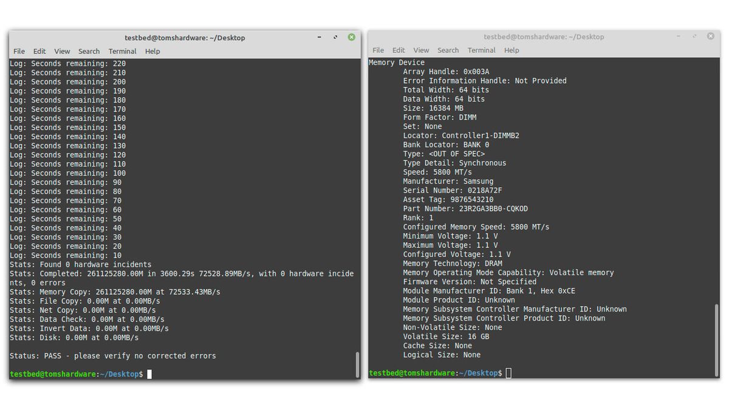Open Help menu in right terminal
Viewport: 729px width, 410px height.
tap(512, 50)
